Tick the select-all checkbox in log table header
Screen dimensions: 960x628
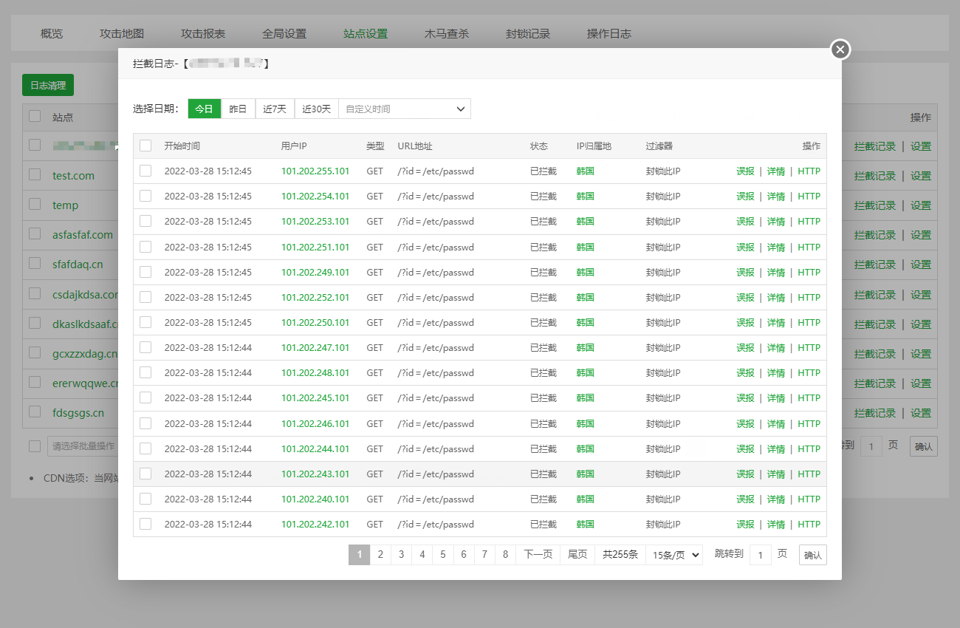145,146
